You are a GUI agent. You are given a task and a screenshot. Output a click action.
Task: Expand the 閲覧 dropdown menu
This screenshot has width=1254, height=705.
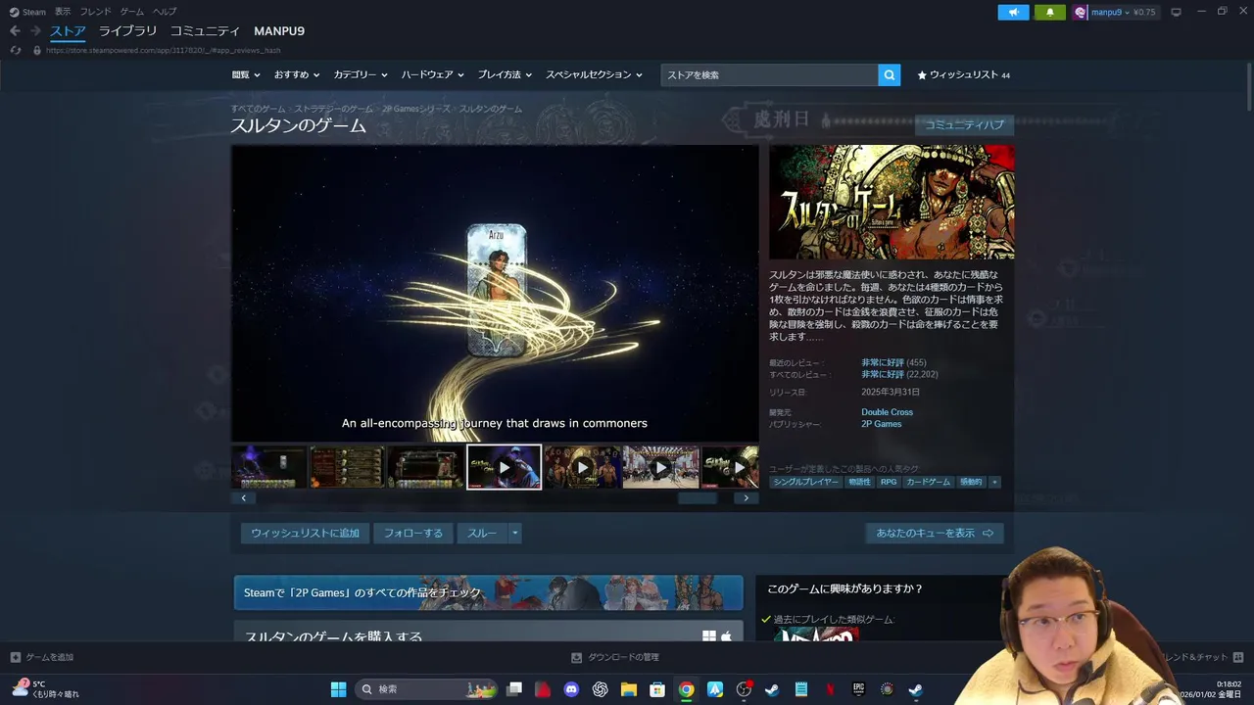(x=246, y=74)
